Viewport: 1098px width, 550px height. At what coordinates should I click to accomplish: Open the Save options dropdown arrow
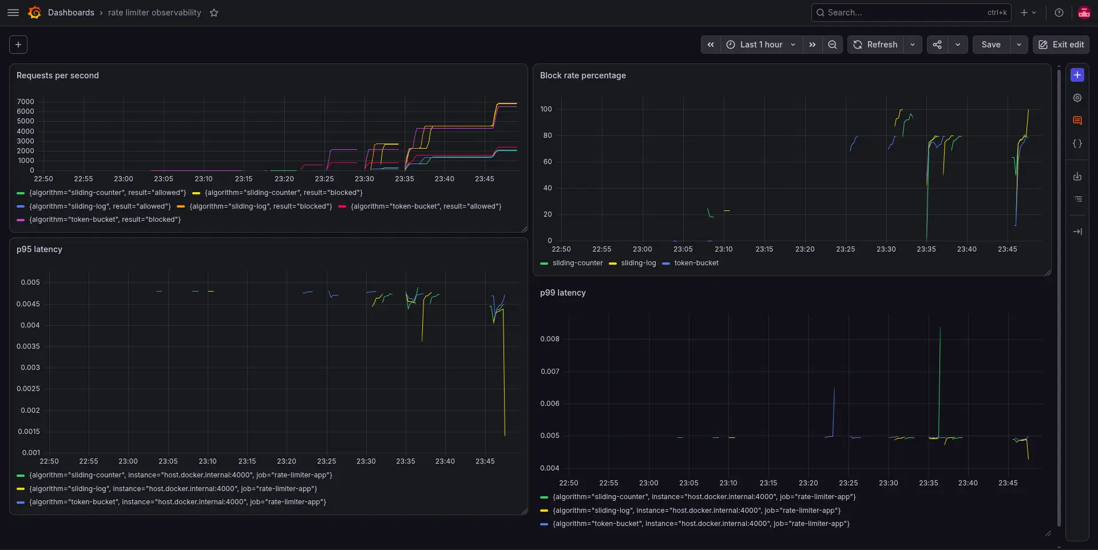coord(1019,45)
